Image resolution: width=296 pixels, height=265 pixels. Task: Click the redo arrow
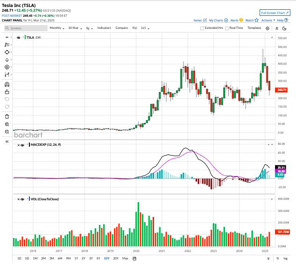tap(7, 107)
